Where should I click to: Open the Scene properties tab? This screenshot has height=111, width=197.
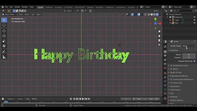tap(165, 64)
